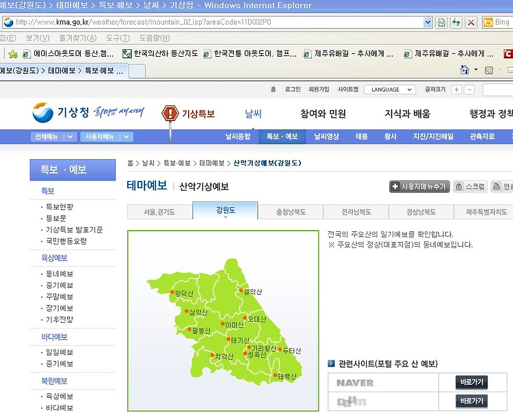This screenshot has width=513, height=415.
Task: Open the 도움말(H) menu
Action: [x=155, y=38]
